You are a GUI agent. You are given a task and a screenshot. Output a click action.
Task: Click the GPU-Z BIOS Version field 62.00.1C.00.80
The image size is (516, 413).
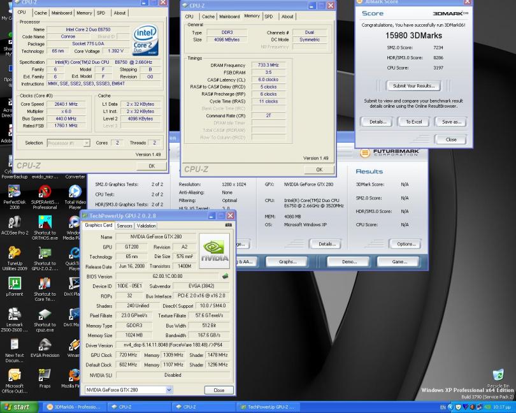click(168, 277)
